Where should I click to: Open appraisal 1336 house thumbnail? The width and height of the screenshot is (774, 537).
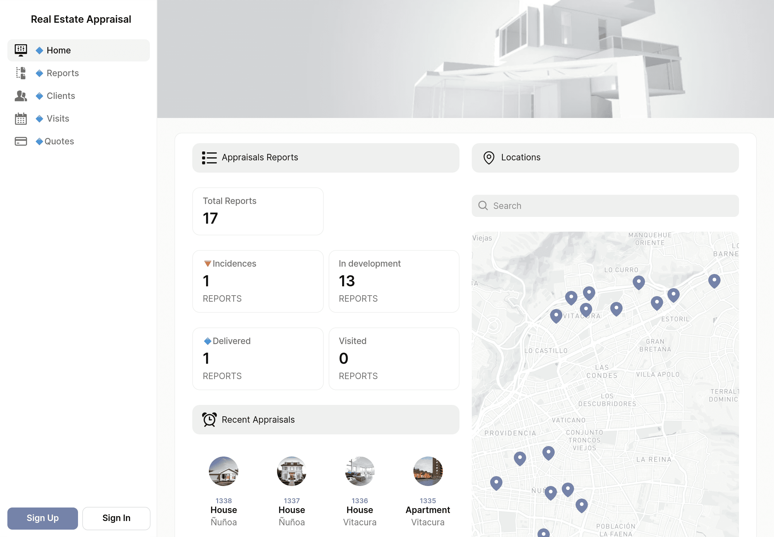click(x=360, y=471)
